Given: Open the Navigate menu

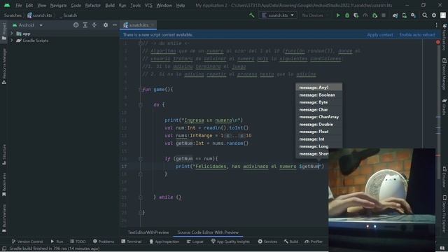Looking at the screenshot, I should click(58, 5).
